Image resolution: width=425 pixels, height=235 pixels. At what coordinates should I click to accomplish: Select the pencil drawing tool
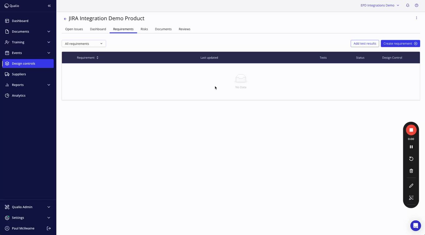(x=411, y=186)
